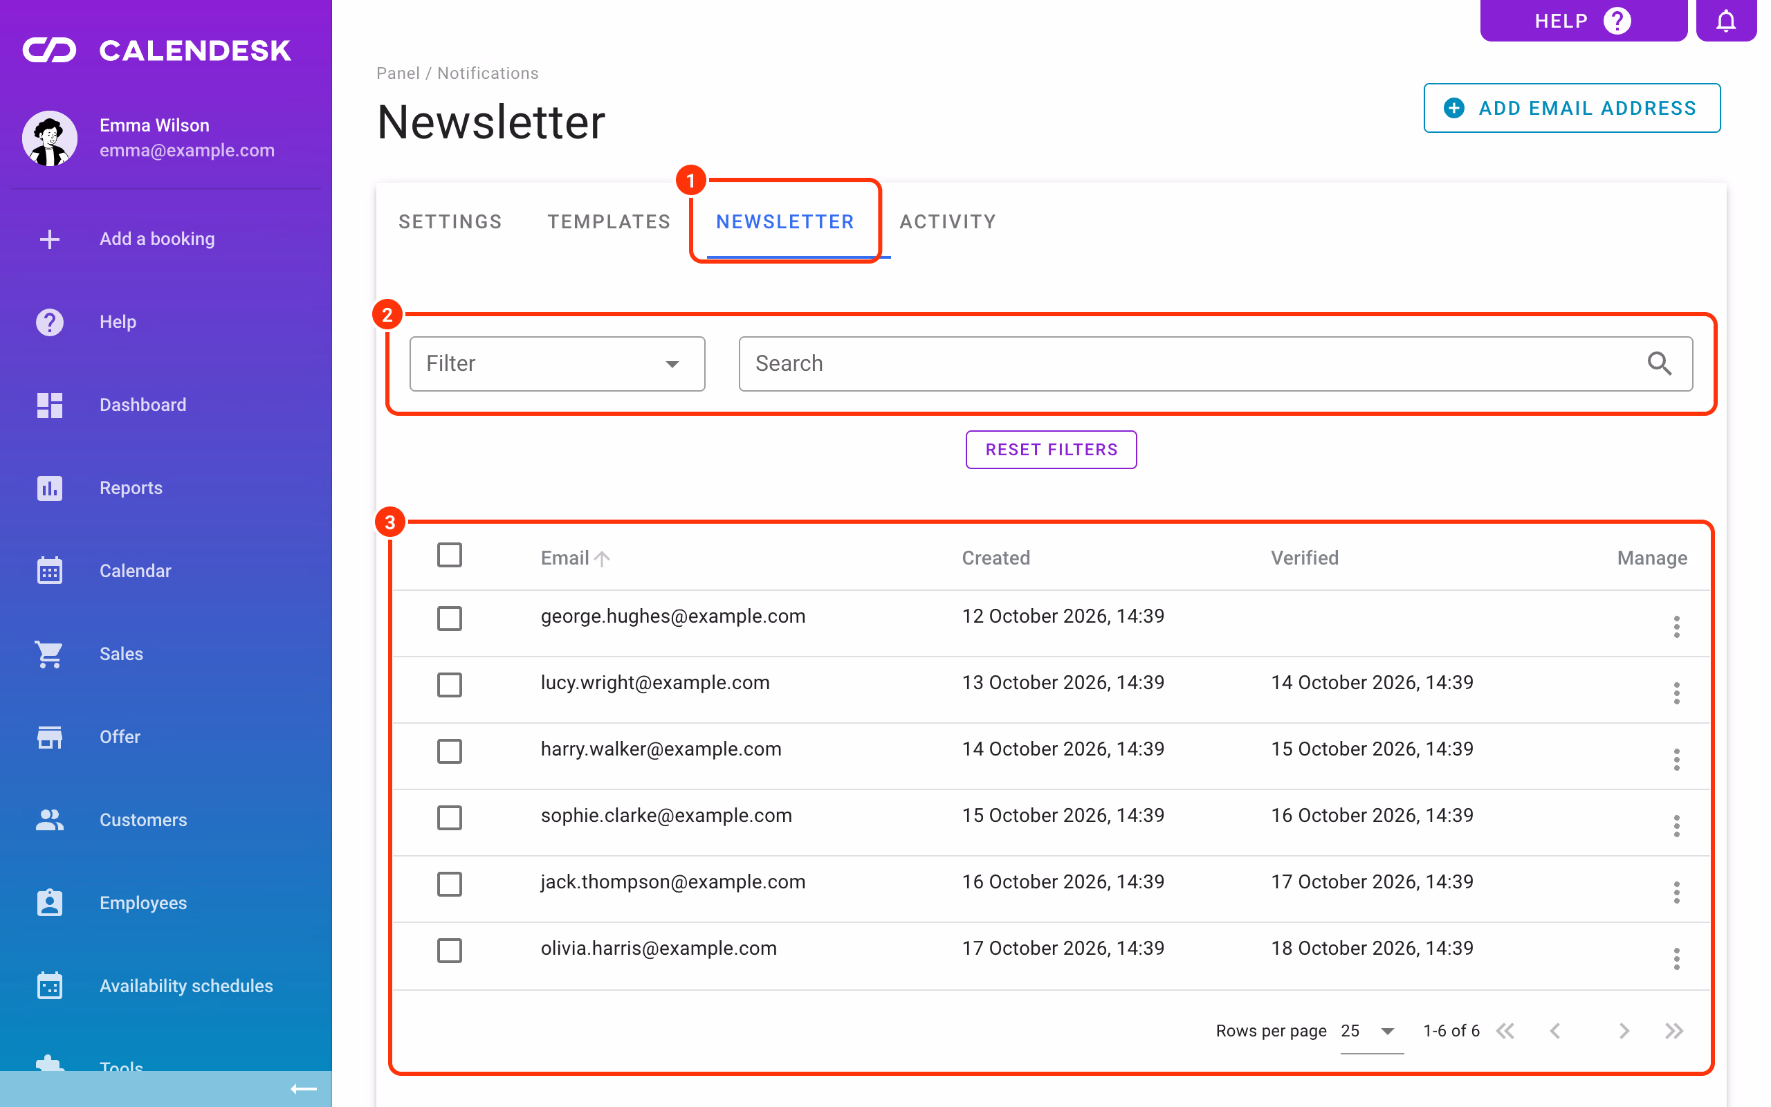Open manage menu for olivia.harris@example.com
The image size is (1771, 1107).
(x=1676, y=958)
